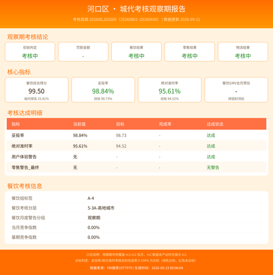Select the 餐饮考核信息 section heading

(x=25, y=186)
